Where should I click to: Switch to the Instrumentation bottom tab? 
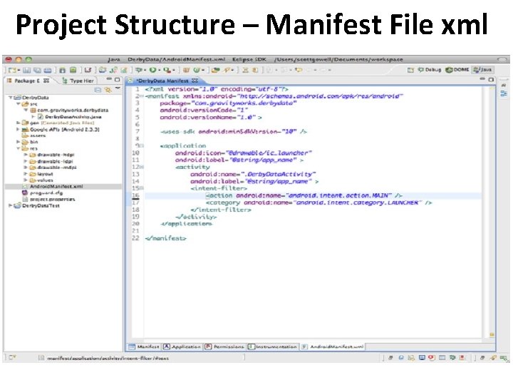(x=272, y=346)
